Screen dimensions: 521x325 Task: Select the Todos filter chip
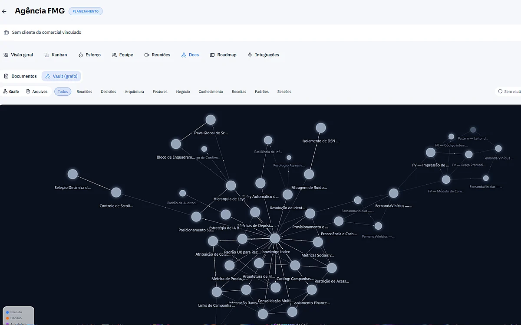point(63,91)
